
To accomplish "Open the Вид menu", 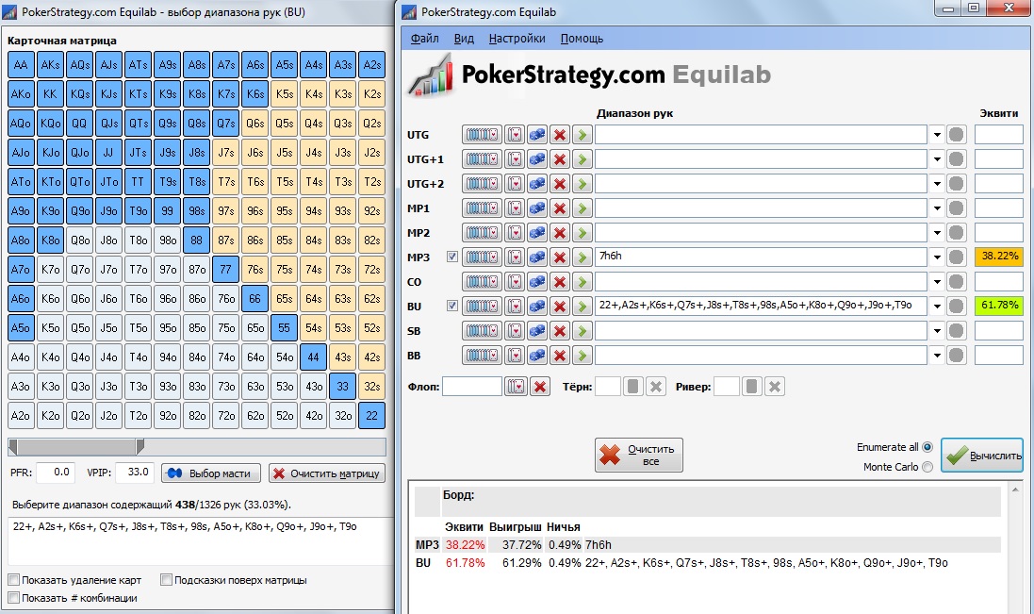I will (464, 39).
